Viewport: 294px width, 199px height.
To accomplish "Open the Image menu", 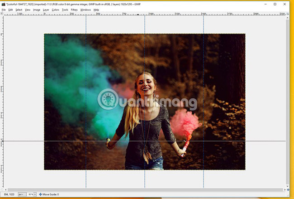I will tap(37, 10).
